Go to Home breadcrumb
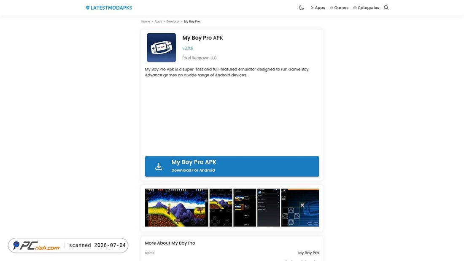The image size is (464, 261). pyautogui.click(x=146, y=22)
